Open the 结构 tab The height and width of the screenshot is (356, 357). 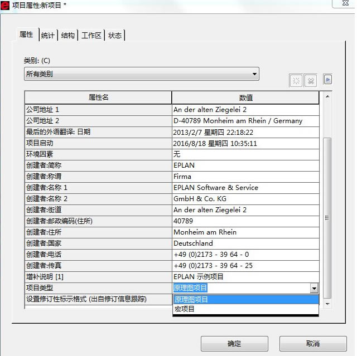tap(68, 36)
